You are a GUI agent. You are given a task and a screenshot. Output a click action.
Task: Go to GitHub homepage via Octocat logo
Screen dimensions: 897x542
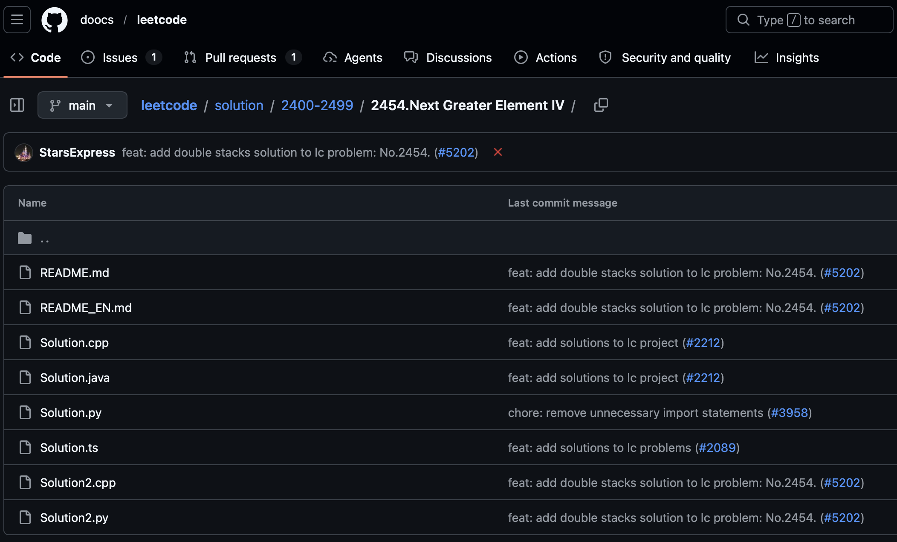pos(55,20)
